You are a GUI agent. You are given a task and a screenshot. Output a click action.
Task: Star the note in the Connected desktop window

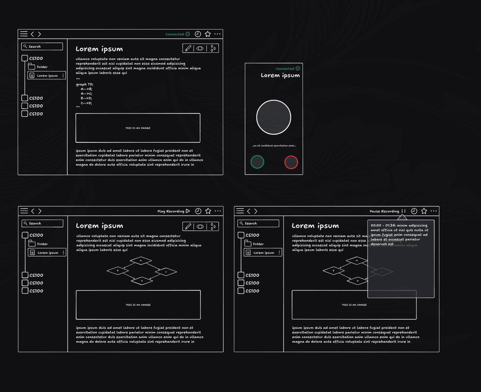[208, 34]
